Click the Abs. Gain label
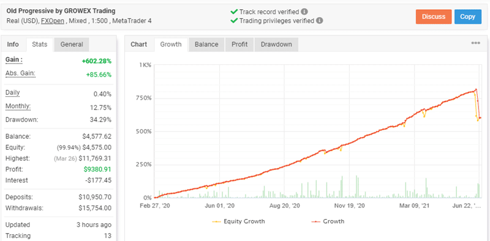Viewport: 490px width, 241px height. [x=20, y=73]
